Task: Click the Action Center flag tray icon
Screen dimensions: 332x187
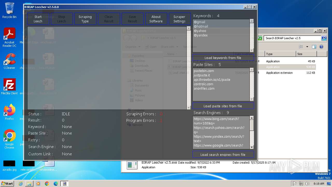Action: click(x=295, y=184)
